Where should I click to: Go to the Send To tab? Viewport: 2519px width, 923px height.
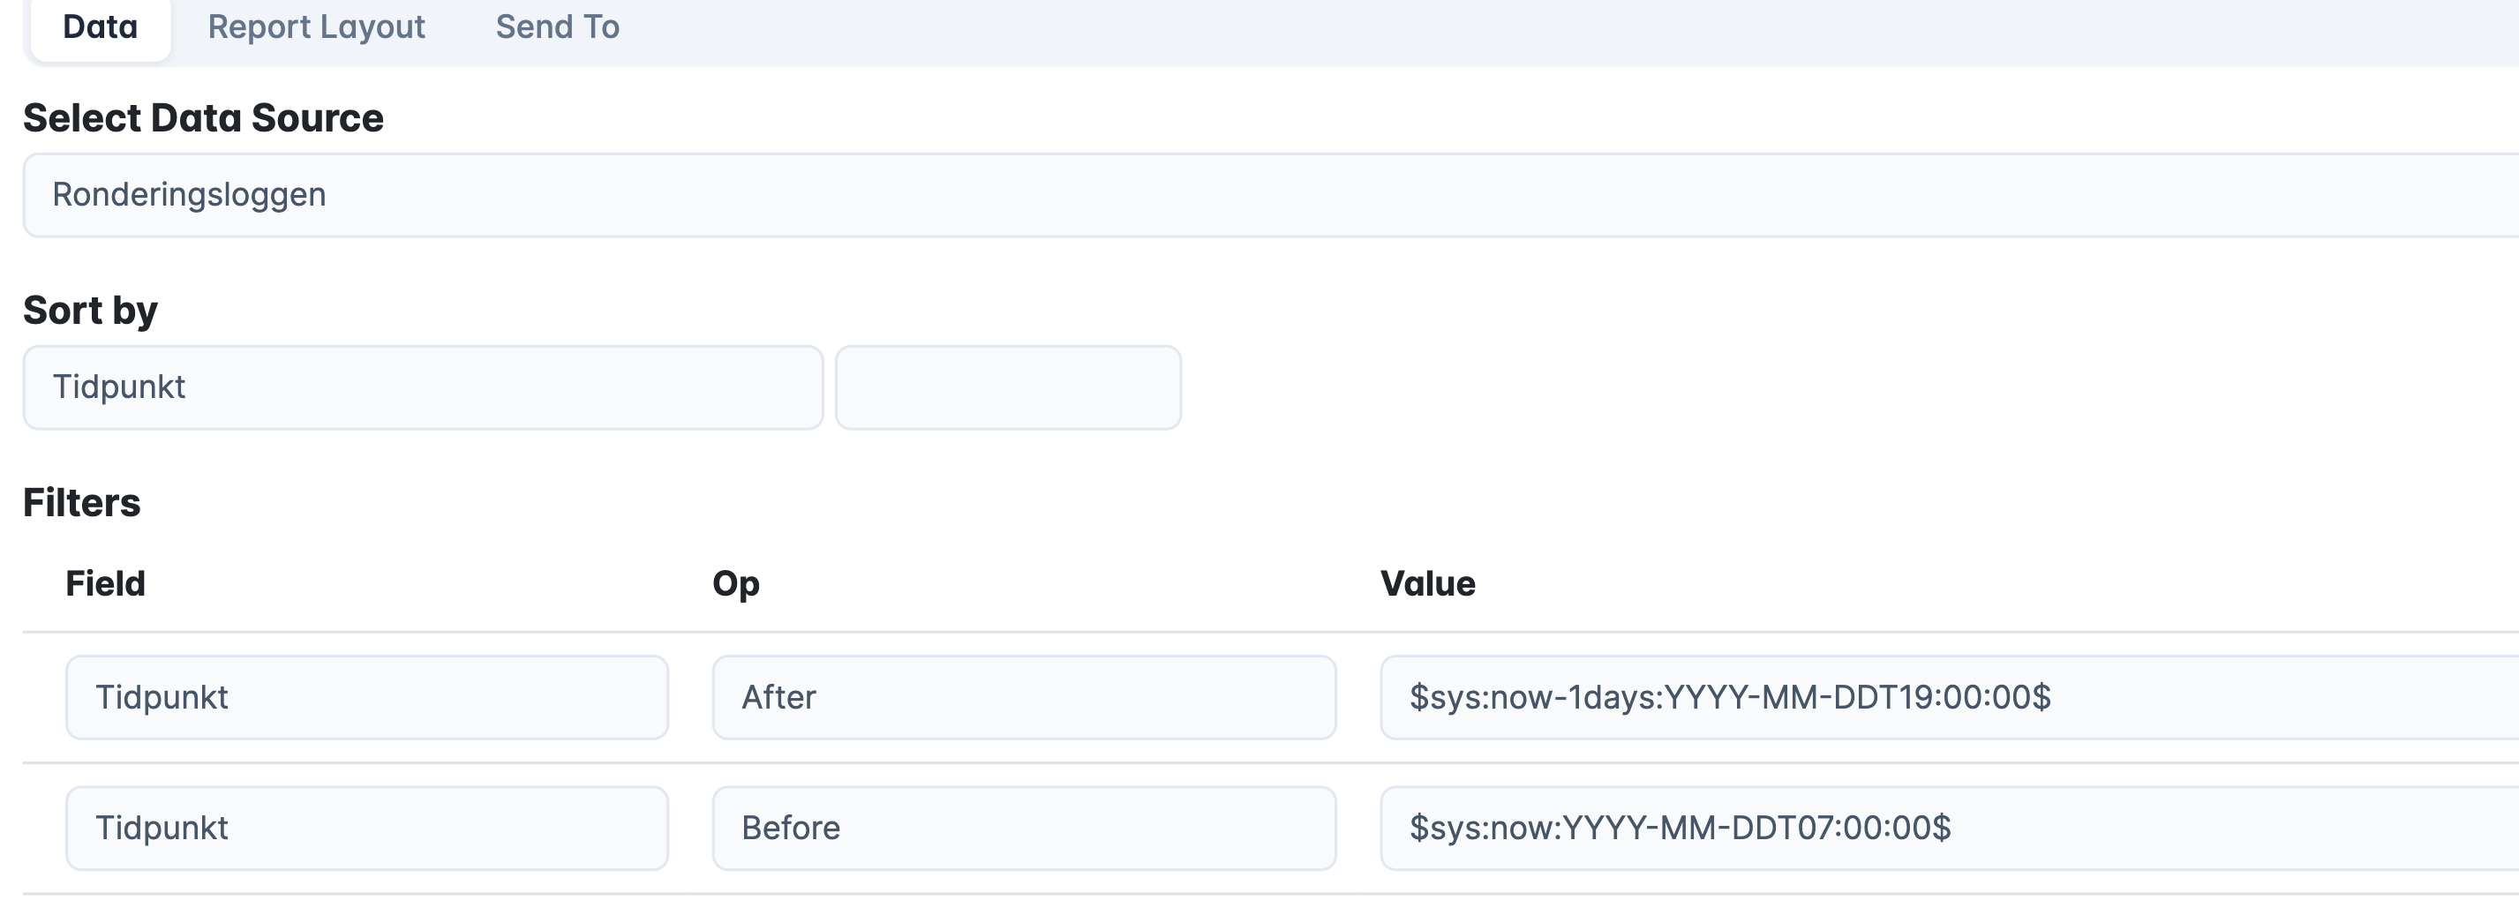(558, 27)
